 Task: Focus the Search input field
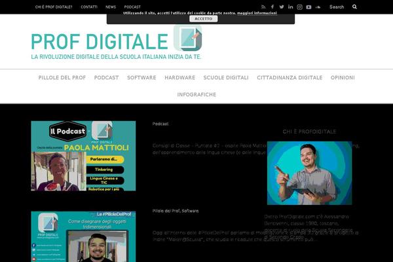(x=339, y=7)
